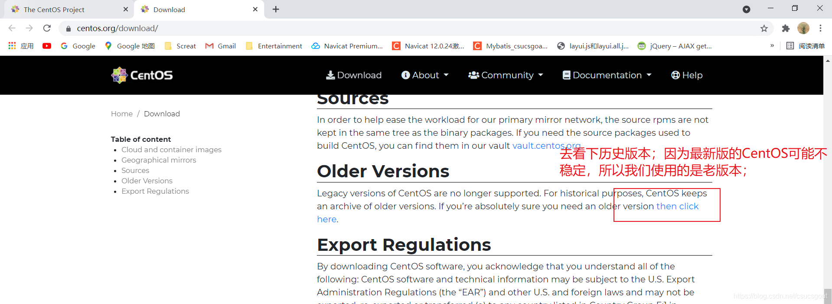Image resolution: width=832 pixels, height=304 pixels.
Task: Click the Older Versions heading
Action: 383,171
